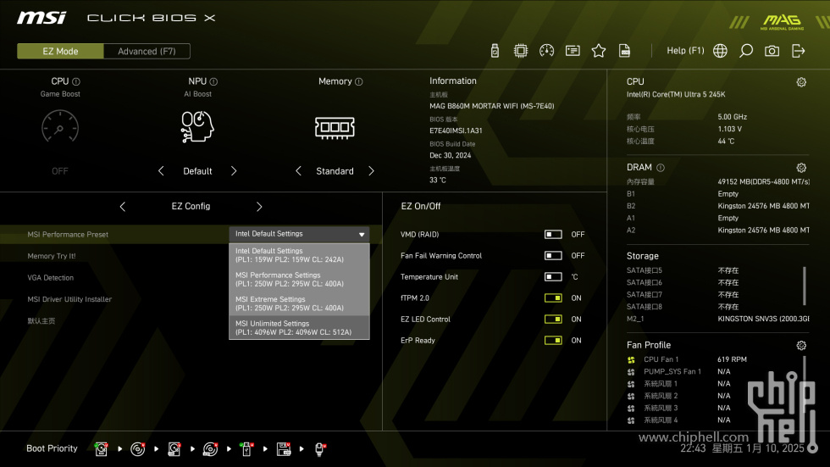
Task: Select seventh boot device network plug icon
Action: pos(320,449)
